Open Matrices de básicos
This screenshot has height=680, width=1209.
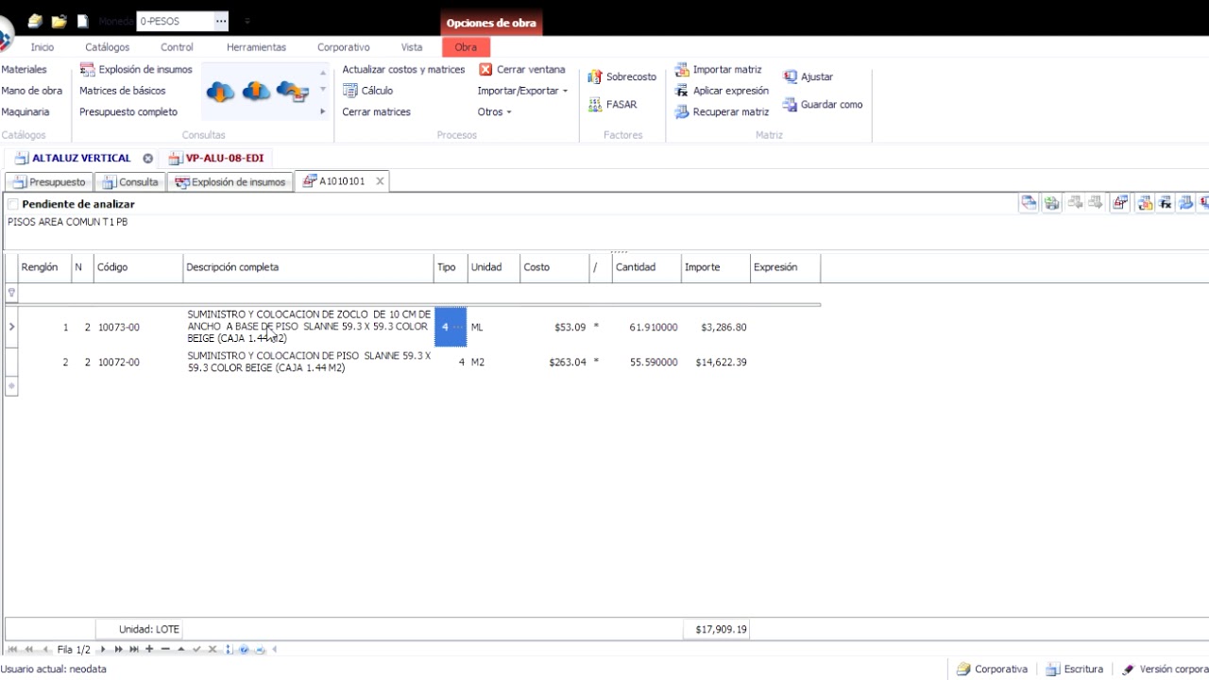click(122, 91)
